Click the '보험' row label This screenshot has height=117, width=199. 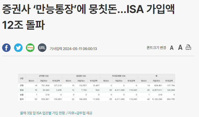(22, 95)
